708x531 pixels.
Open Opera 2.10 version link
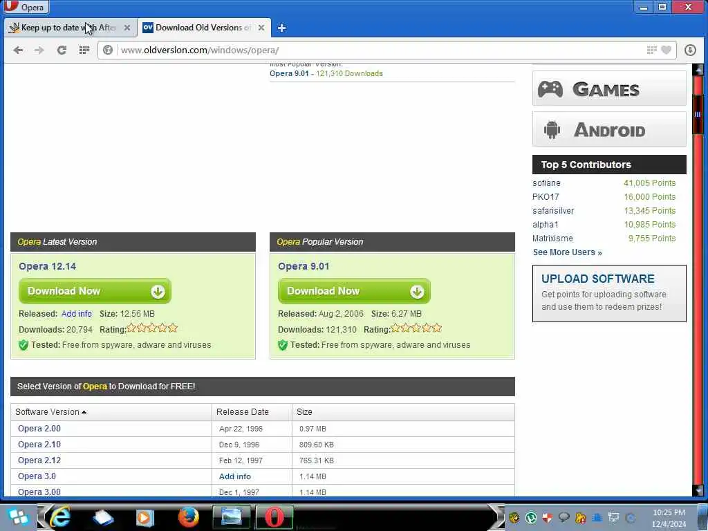[39, 445]
